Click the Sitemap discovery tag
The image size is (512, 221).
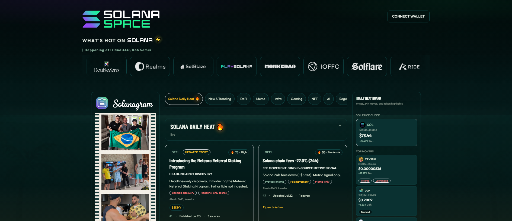pyautogui.click(x=183, y=193)
